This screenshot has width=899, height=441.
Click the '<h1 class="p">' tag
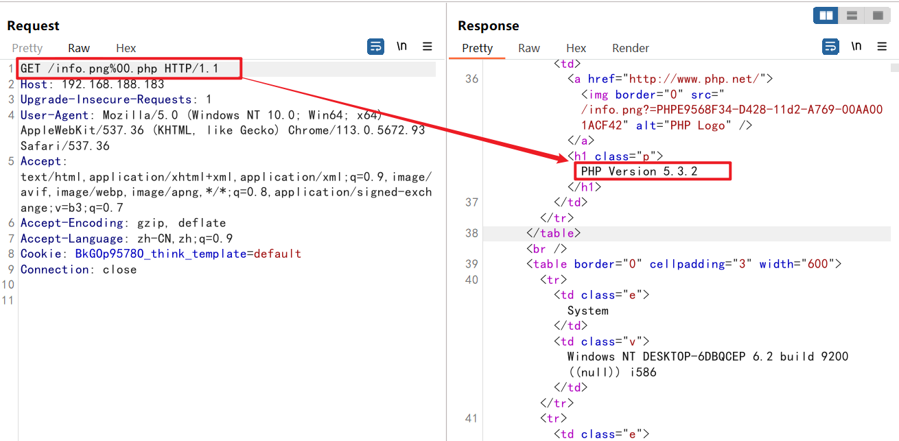615,156
